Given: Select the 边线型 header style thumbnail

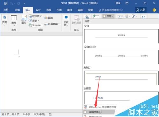Looking at the screenshot, I should (x=121, y=98).
